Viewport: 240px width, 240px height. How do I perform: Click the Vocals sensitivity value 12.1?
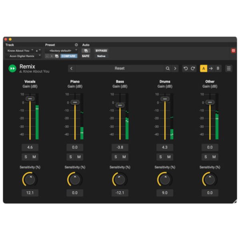point(30,193)
